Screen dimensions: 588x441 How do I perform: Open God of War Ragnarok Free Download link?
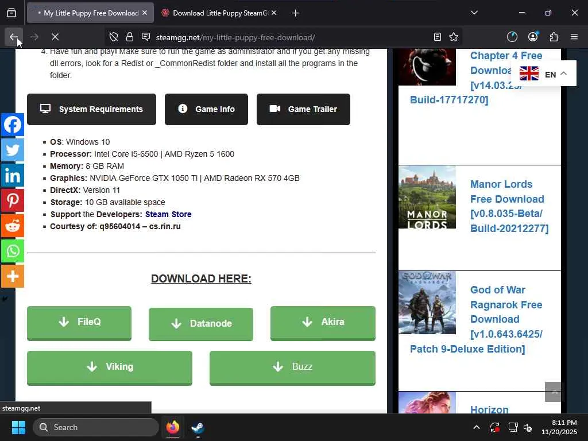click(476, 319)
